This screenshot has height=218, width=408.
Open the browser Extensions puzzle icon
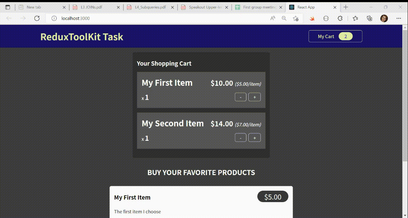[340, 18]
